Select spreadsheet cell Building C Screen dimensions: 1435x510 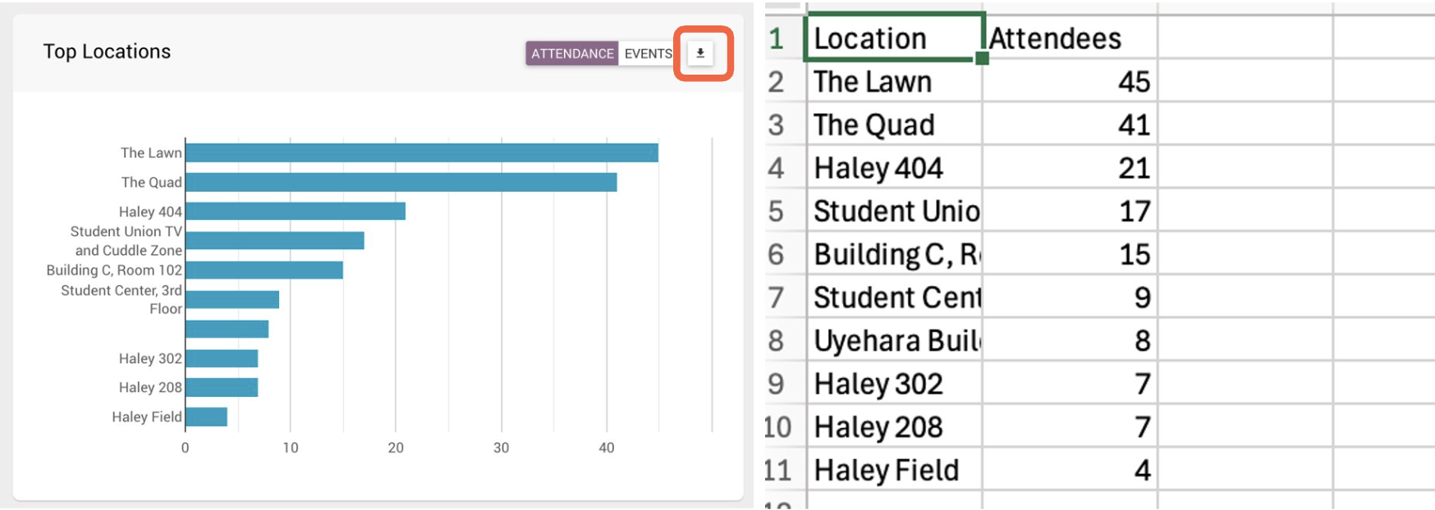[x=894, y=254]
